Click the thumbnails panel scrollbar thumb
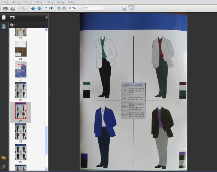Image resolution: width=217 pixels, height=172 pixels. pos(46,140)
